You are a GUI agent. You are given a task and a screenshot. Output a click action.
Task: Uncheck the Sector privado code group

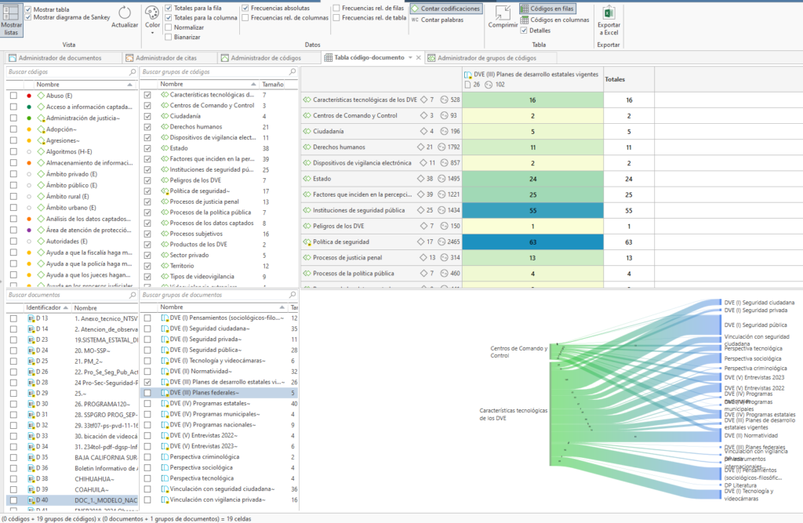coord(147,255)
